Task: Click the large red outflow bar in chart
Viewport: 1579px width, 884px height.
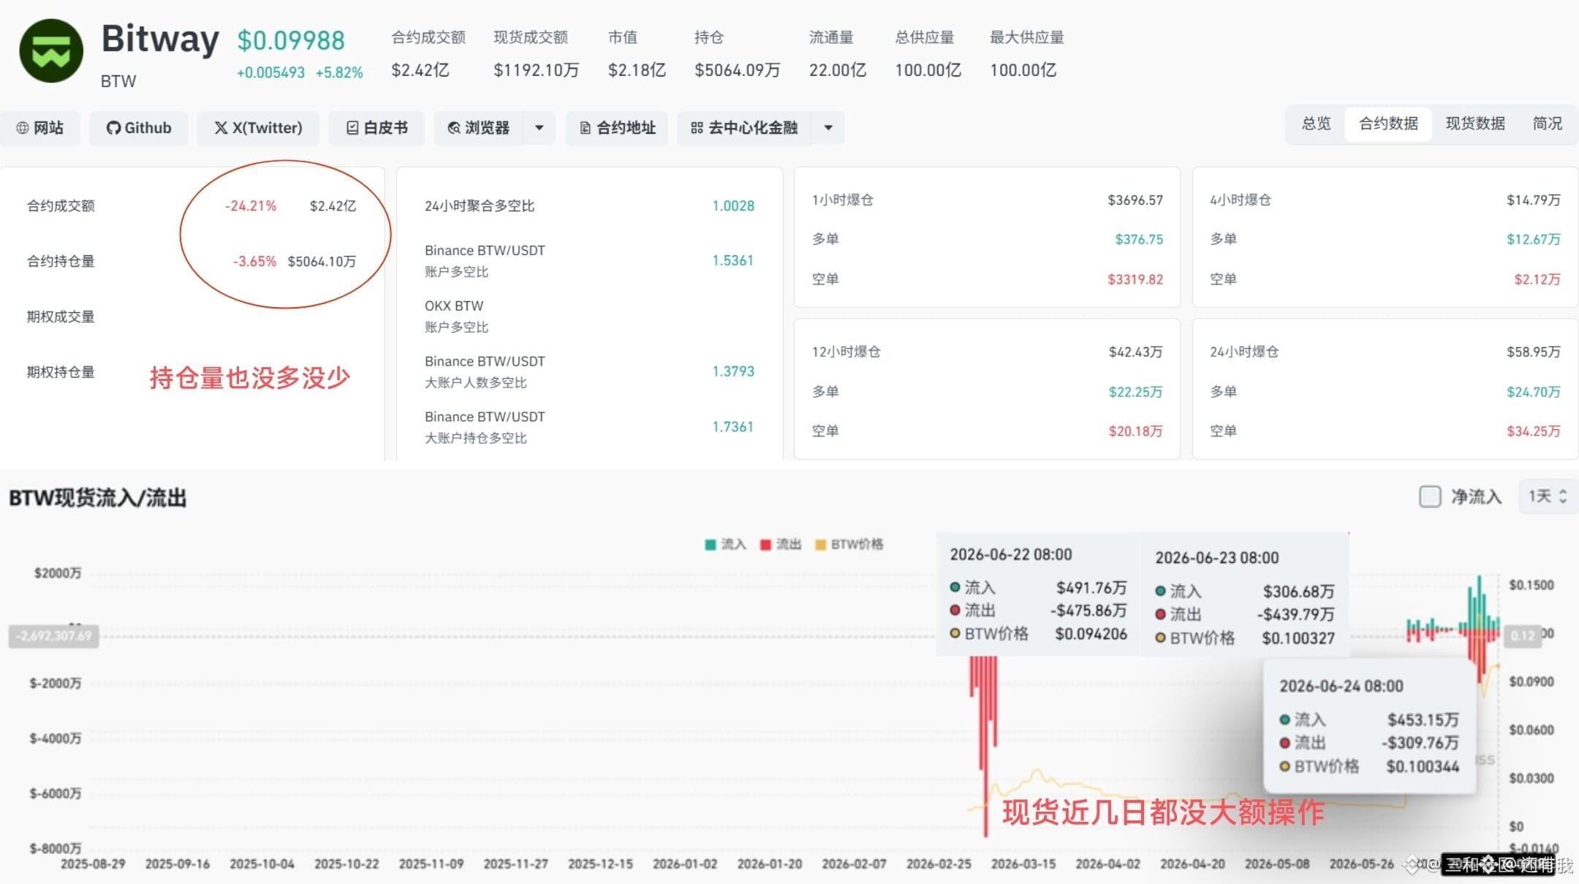Action: coord(985,746)
